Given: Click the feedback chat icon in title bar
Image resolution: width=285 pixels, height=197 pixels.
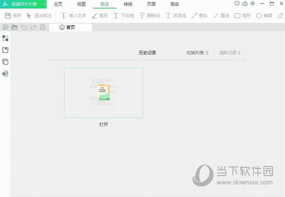Looking at the screenshot, I should coord(236,3).
